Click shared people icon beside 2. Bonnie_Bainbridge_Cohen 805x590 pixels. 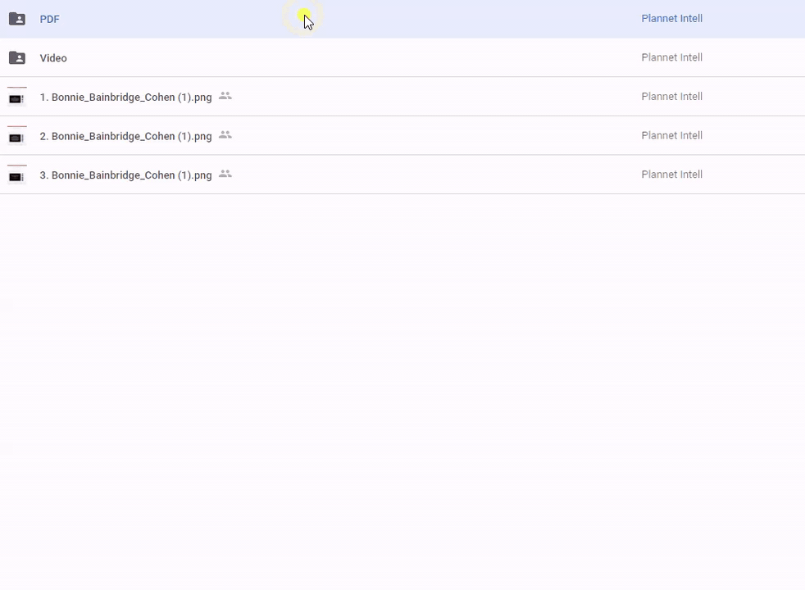[x=225, y=135]
